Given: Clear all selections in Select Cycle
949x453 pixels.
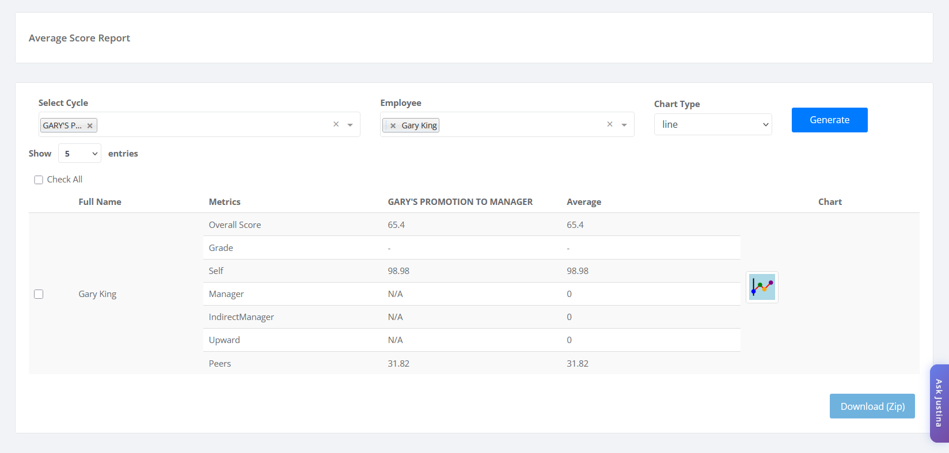Looking at the screenshot, I should coord(336,124).
